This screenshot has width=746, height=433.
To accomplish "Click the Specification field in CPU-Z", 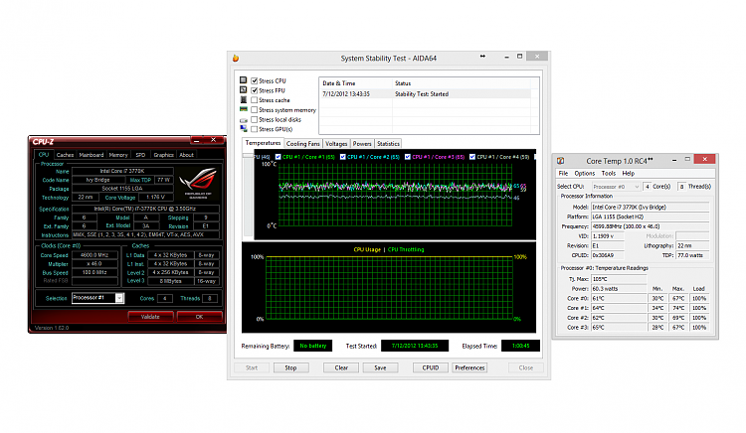I will pos(145,209).
